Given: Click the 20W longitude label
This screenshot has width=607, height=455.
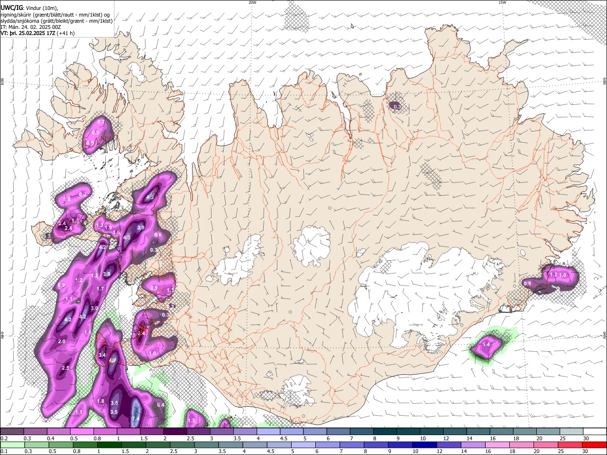Looking at the screenshot, I should coord(252,2).
